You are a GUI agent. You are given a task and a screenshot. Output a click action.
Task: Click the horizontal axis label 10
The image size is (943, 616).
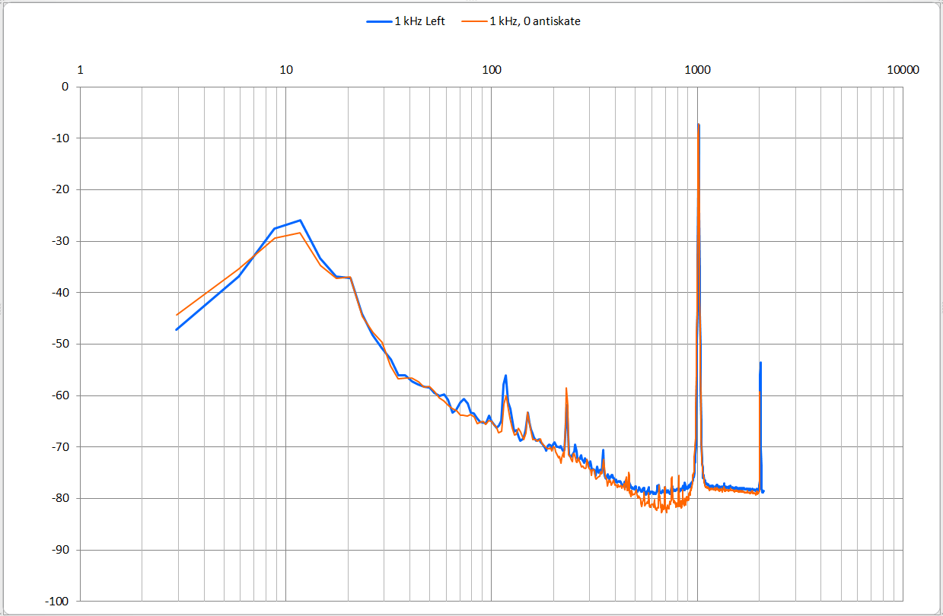pyautogui.click(x=286, y=70)
